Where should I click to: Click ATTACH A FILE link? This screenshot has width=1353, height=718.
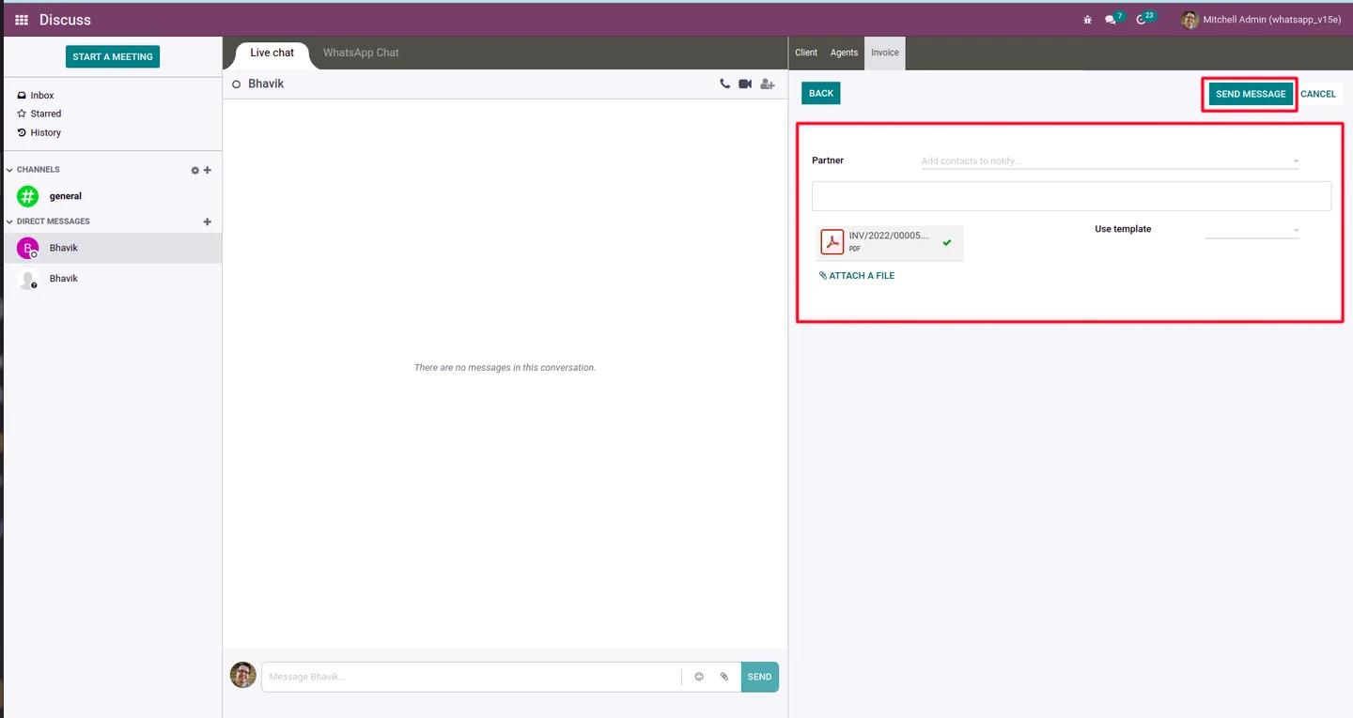point(857,276)
